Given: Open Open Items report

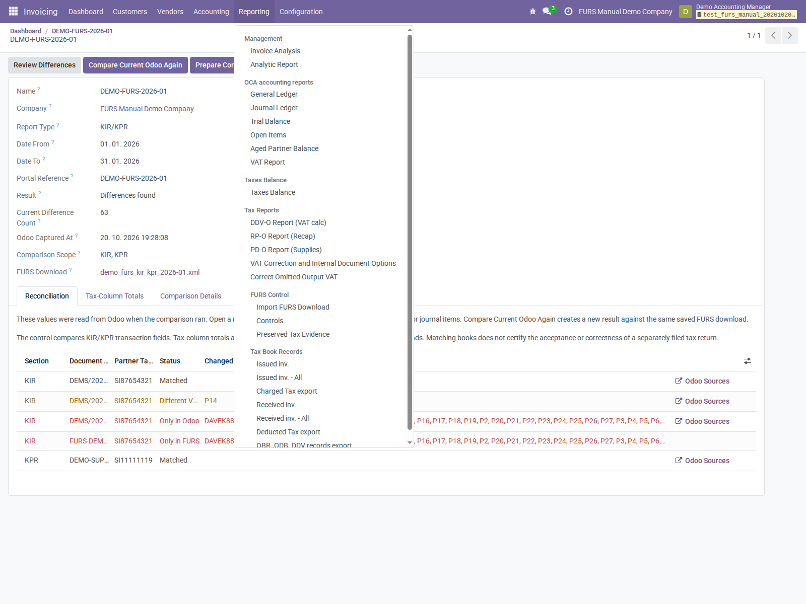Looking at the screenshot, I should click(x=268, y=135).
